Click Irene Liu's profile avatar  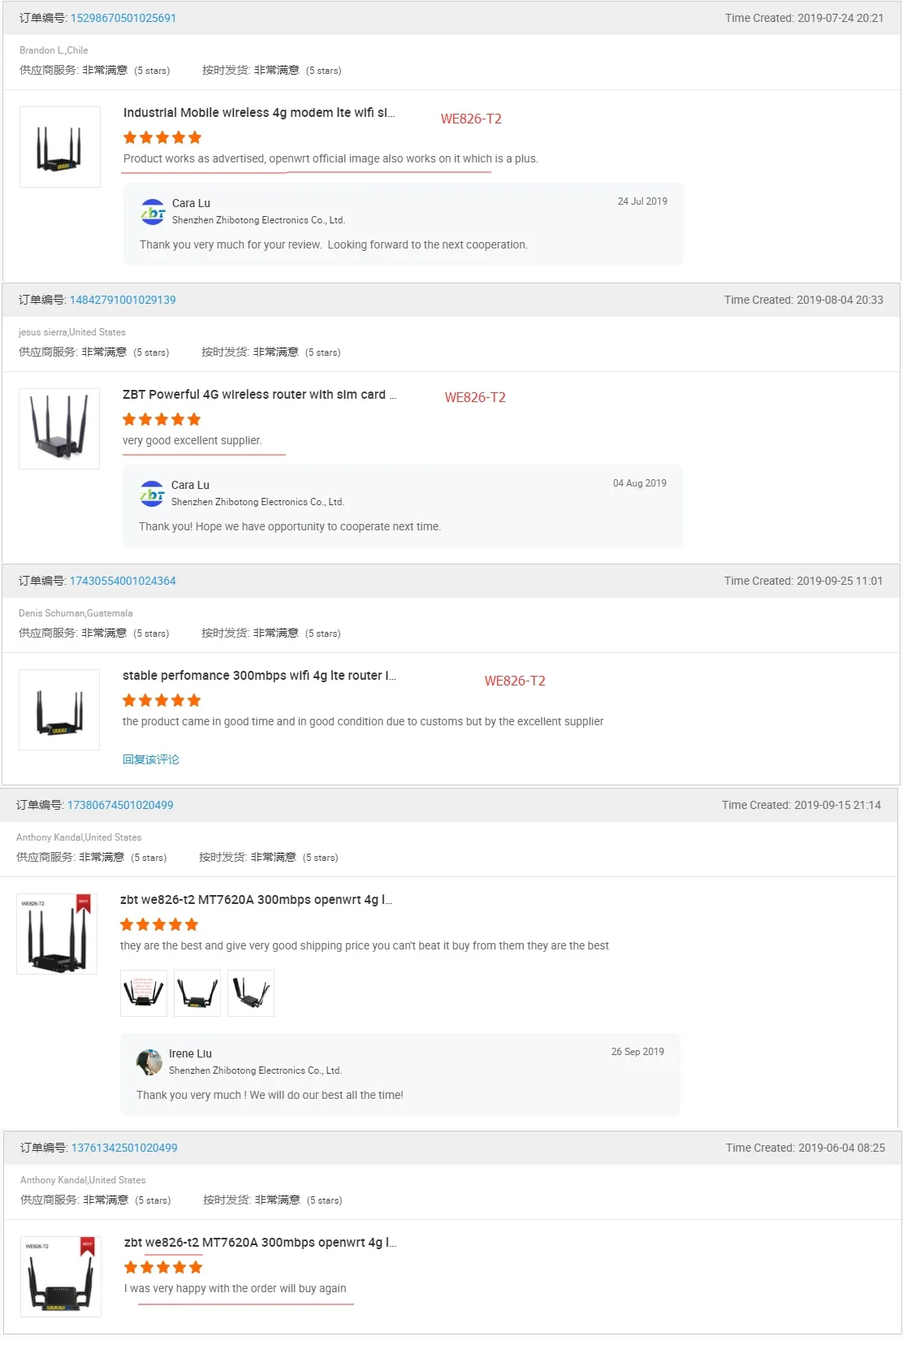pyautogui.click(x=149, y=1062)
